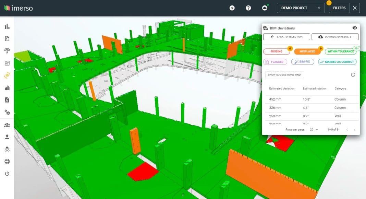The height and width of the screenshot is (199, 366).
Task: Expand the rows per page dropdown
Action: pos(314,130)
